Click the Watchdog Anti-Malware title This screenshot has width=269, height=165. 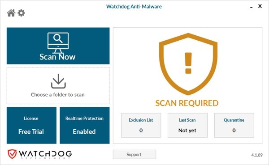134,7
